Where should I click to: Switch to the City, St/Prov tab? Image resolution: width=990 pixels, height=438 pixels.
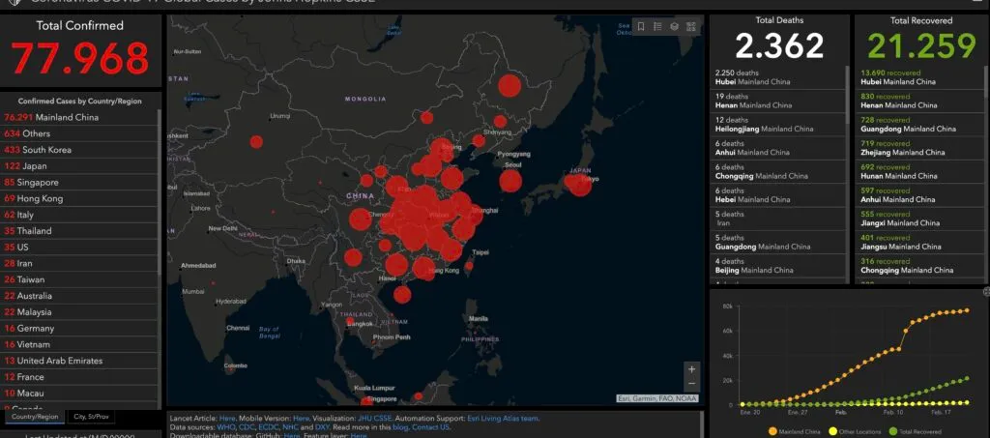click(92, 417)
